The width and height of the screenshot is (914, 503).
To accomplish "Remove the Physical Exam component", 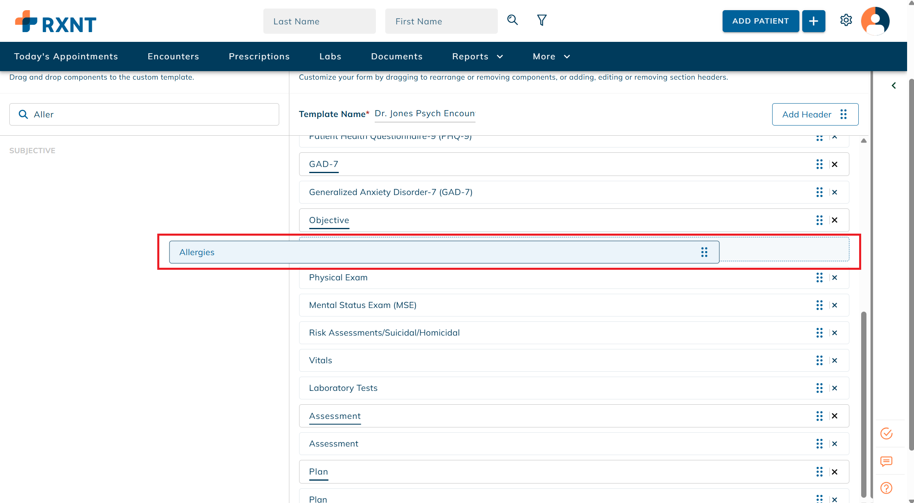I will click(x=834, y=278).
